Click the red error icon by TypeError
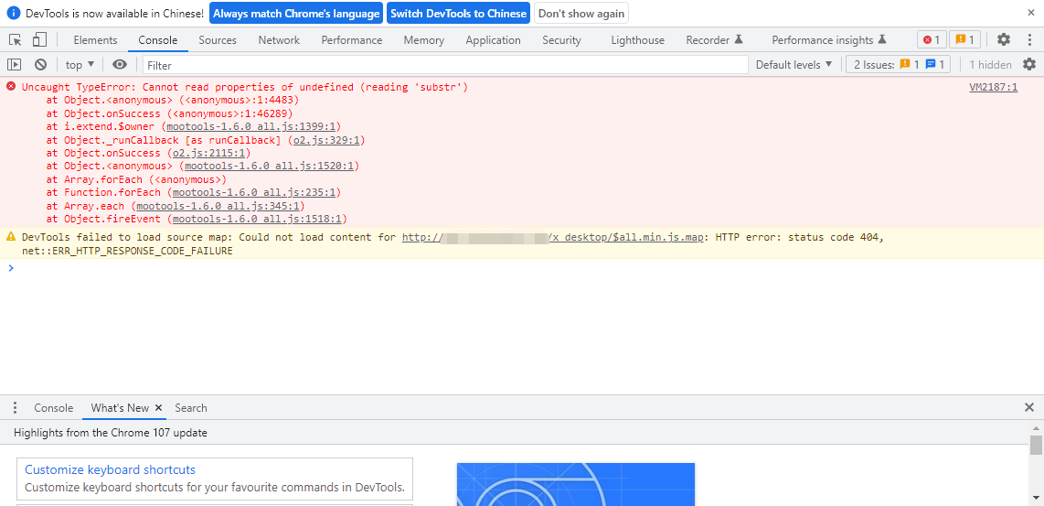This screenshot has width=1044, height=506. (11, 87)
